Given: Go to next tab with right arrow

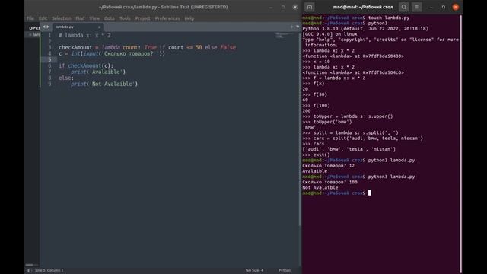Looking at the screenshot, I should (x=48, y=27).
